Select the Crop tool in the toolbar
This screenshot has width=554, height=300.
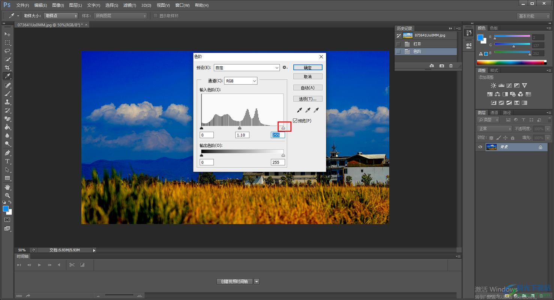8,67
